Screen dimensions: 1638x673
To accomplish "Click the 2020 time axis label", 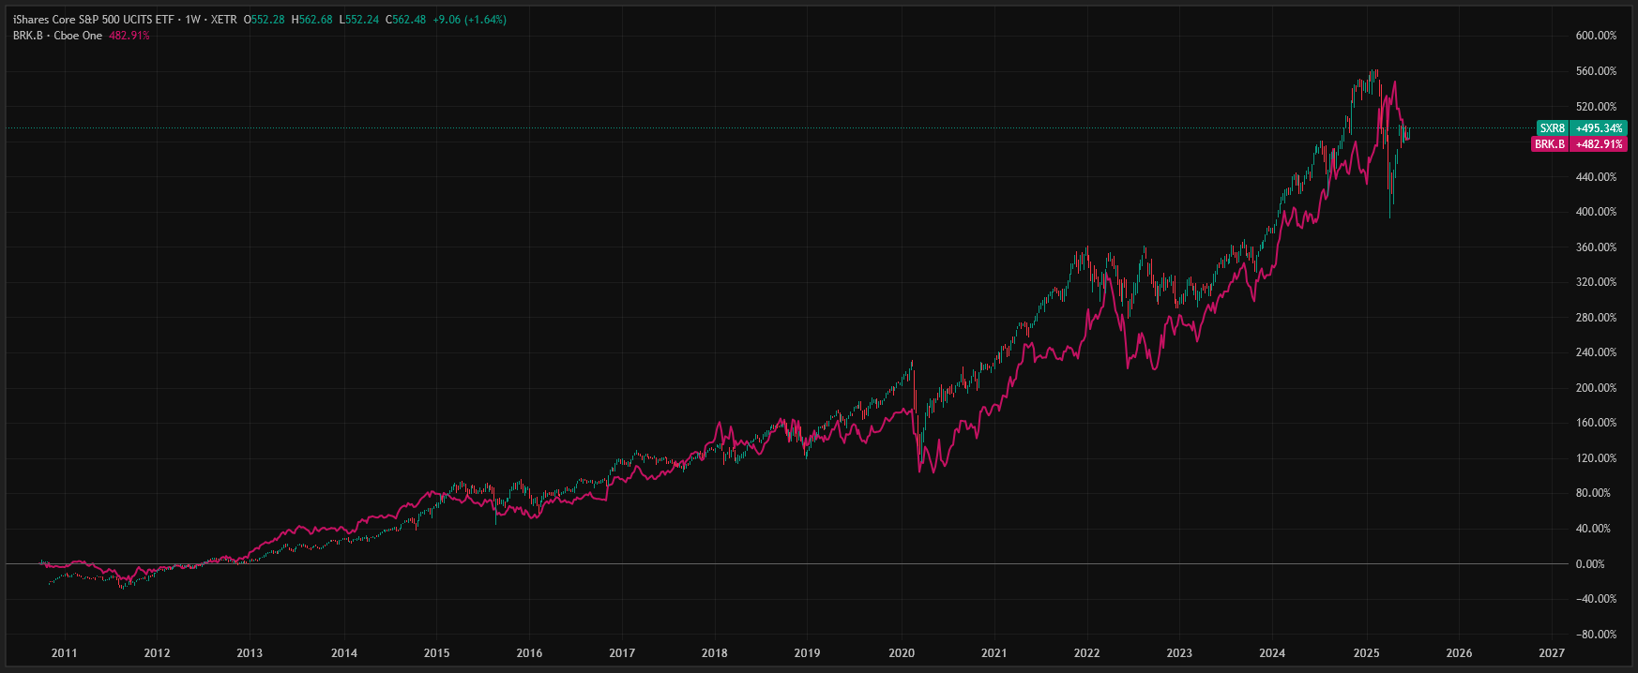I will pos(902,653).
